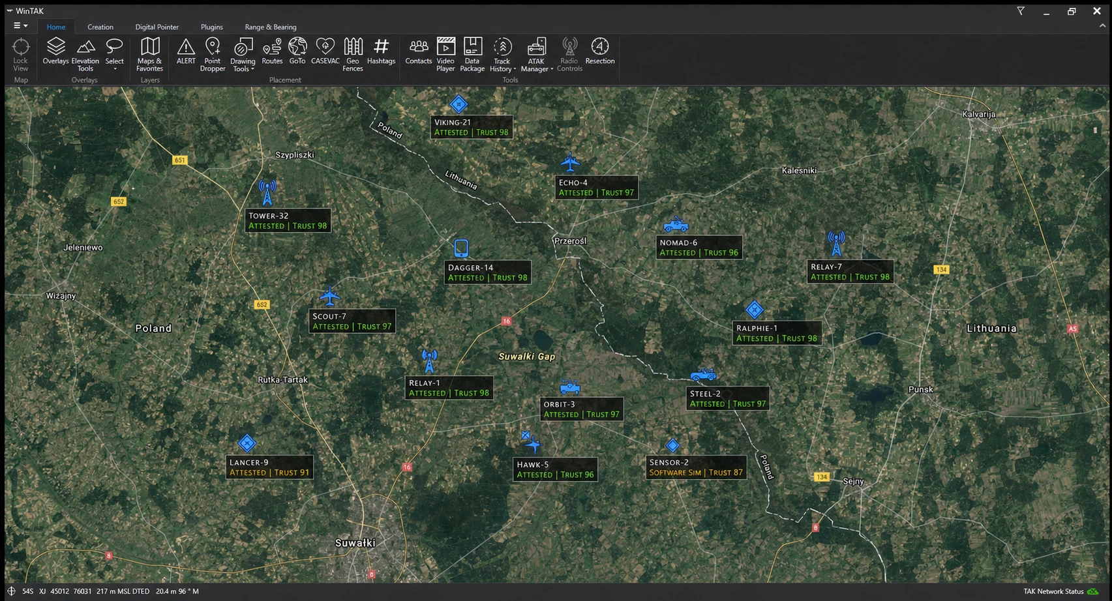
Task: Trigger the ALERT tool
Action: (186, 51)
